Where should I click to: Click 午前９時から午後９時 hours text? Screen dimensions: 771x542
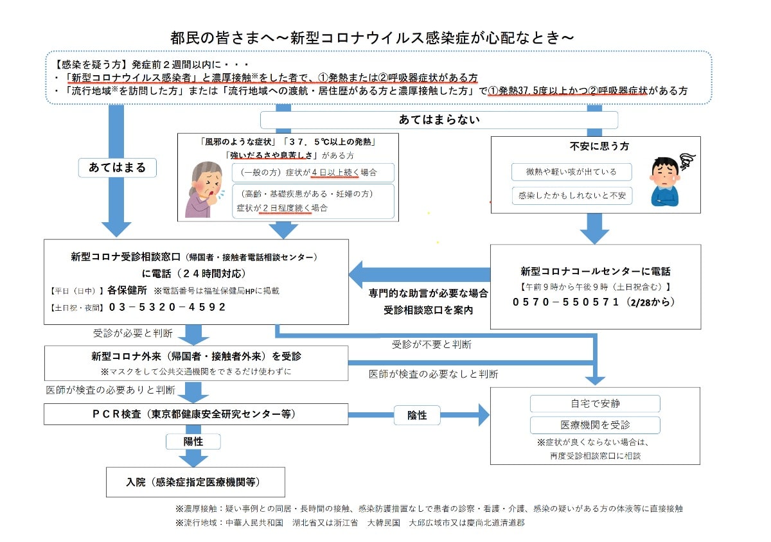point(595,286)
